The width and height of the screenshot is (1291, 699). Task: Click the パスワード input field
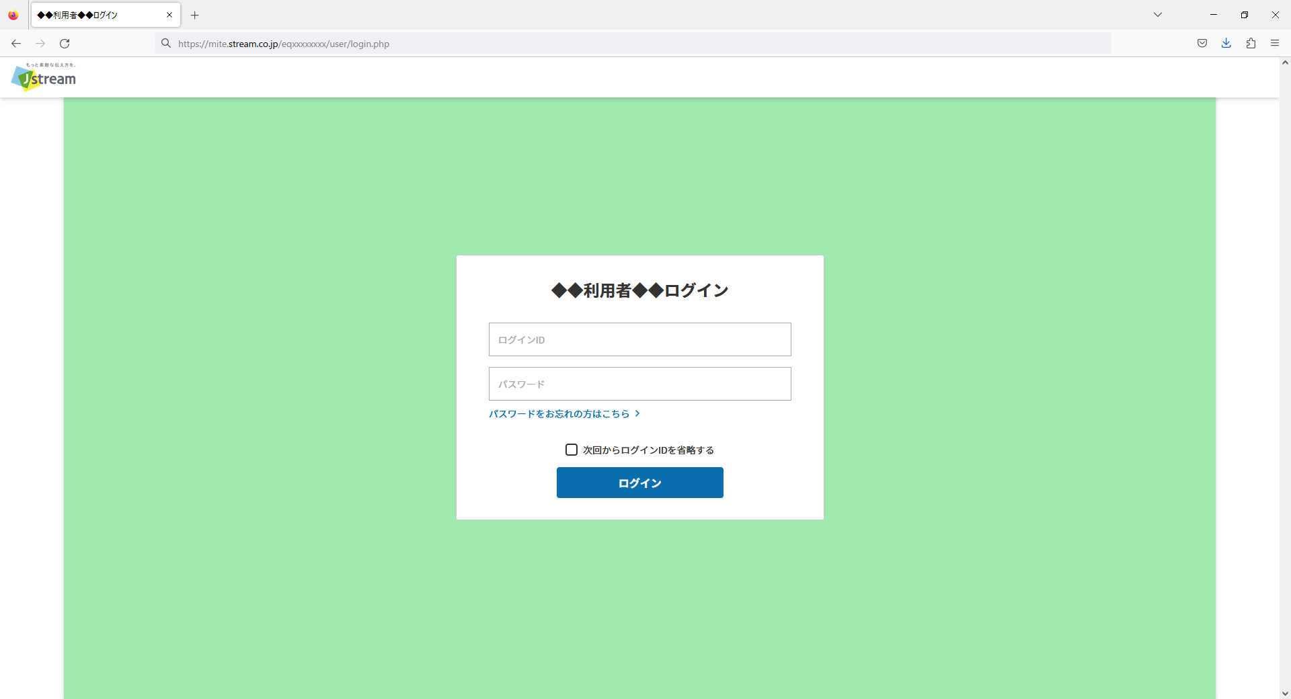tap(640, 384)
